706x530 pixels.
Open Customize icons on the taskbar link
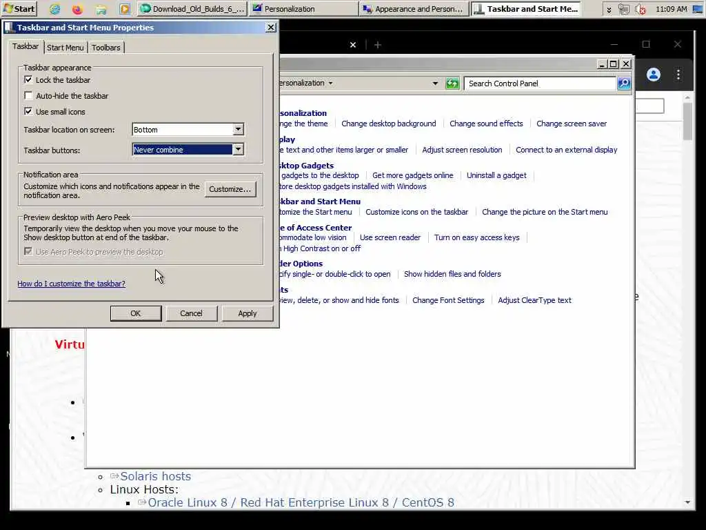tap(417, 212)
